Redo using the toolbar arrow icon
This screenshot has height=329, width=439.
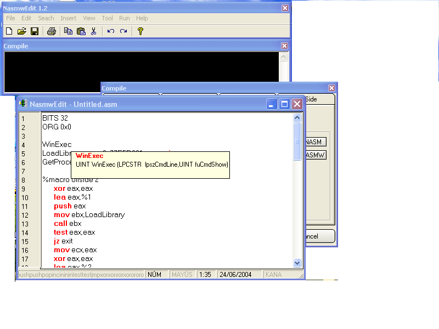pos(123,31)
